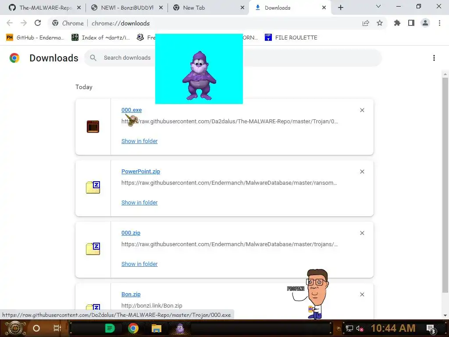
Task: Click the network tray icon
Action: [x=349, y=329]
